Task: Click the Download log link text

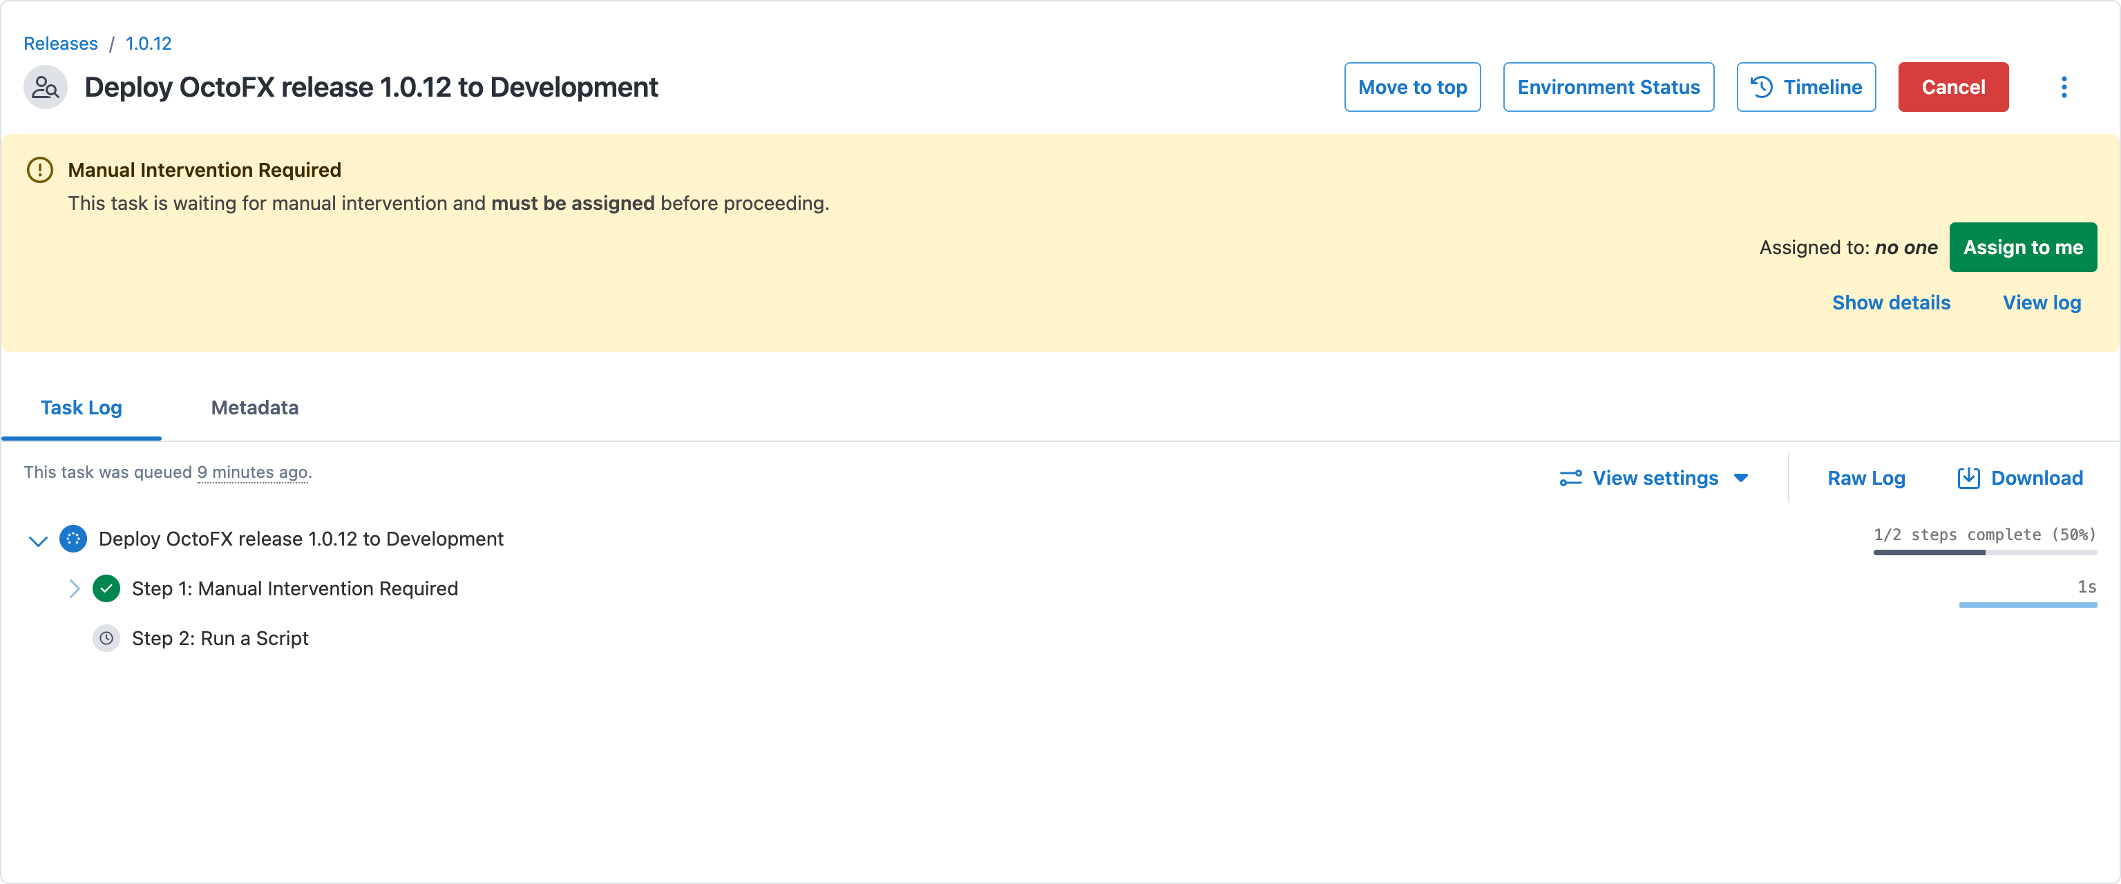Action: [x=2036, y=478]
